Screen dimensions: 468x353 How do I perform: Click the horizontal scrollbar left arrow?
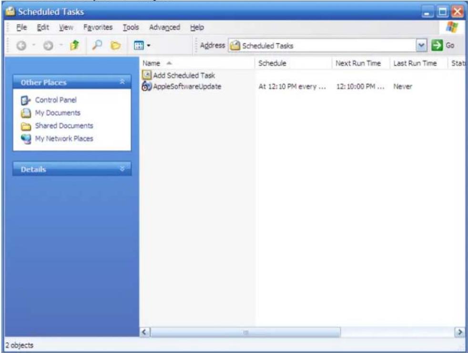point(145,332)
